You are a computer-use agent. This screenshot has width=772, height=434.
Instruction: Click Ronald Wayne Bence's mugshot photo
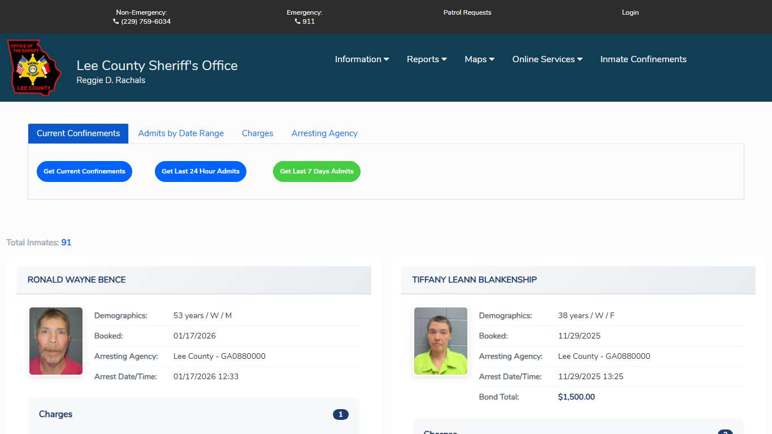56,341
